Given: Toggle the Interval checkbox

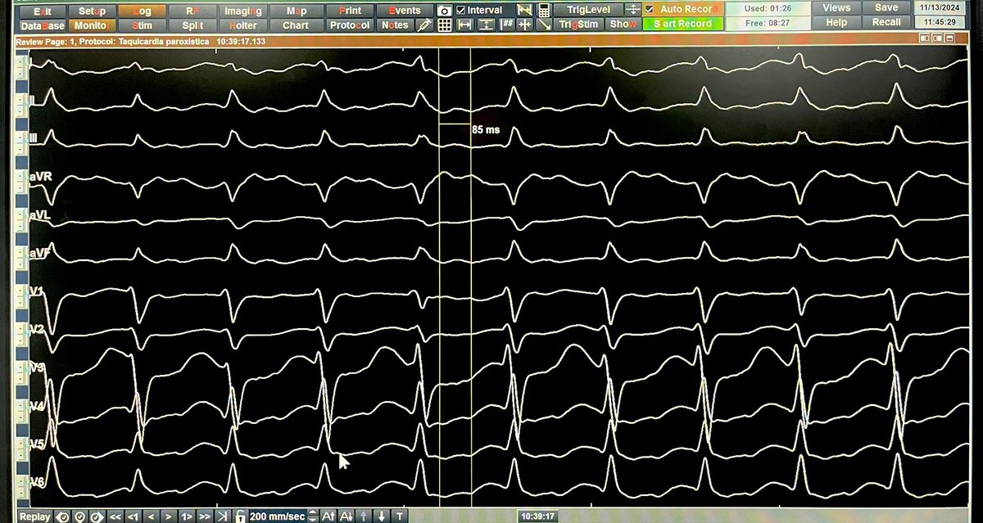Looking at the screenshot, I should tap(460, 10).
